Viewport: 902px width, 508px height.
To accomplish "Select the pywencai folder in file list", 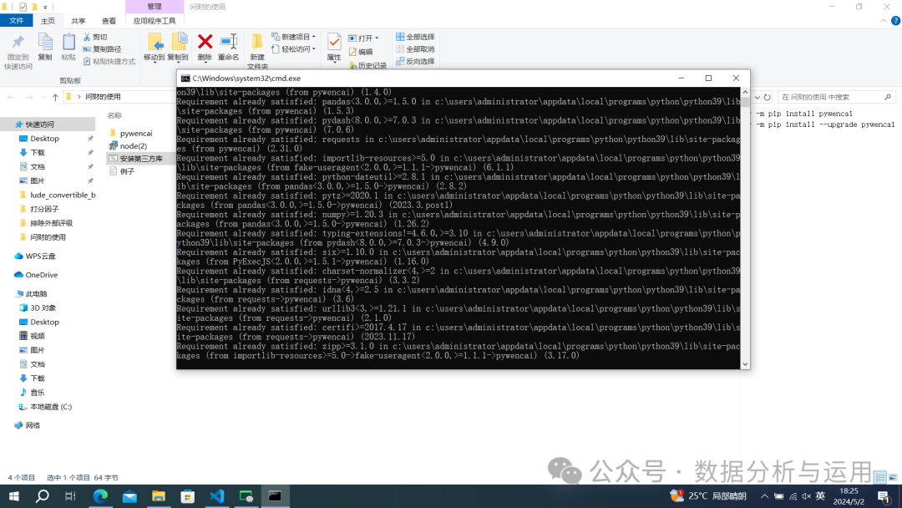I will click(x=136, y=134).
